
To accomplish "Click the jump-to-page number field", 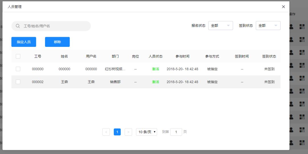I will coord(176,132).
